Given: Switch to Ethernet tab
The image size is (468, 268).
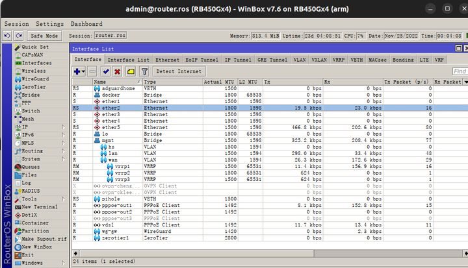Looking at the screenshot, I should click(167, 60).
